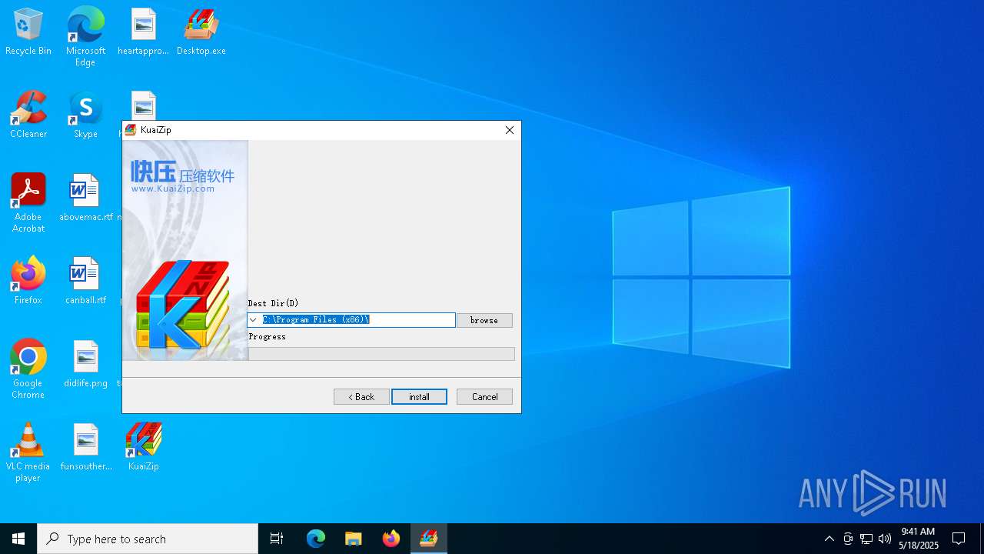Open CCleaner desktop shortcut
This screenshot has width=984, height=554.
(x=28, y=115)
